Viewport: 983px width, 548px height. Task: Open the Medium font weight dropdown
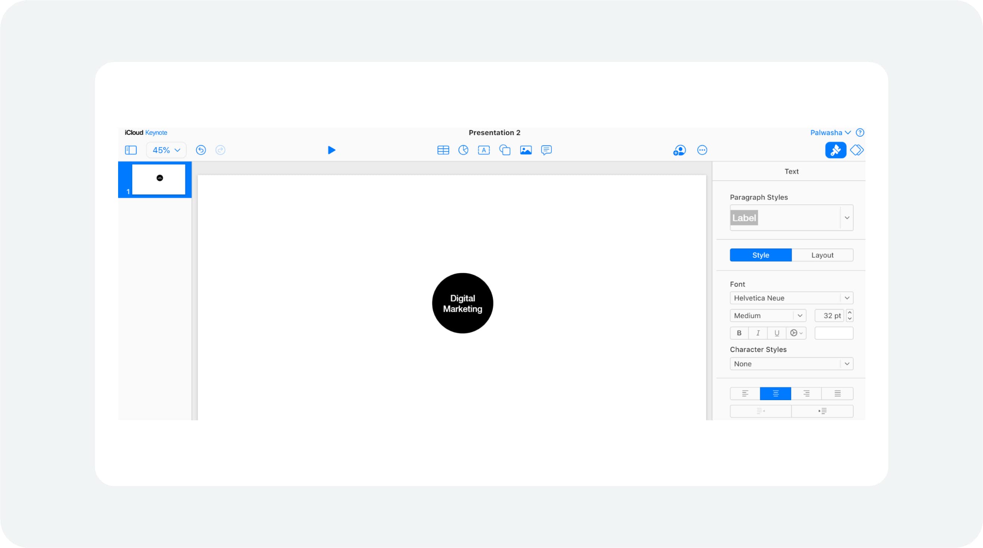click(x=768, y=315)
